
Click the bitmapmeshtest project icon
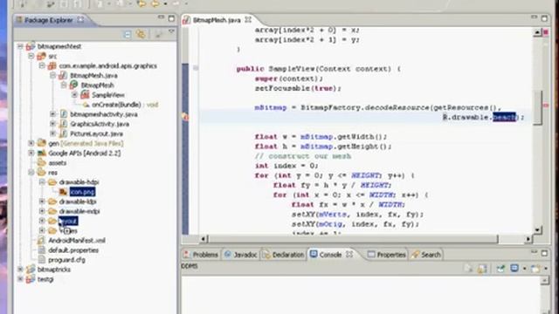[x=31, y=46]
